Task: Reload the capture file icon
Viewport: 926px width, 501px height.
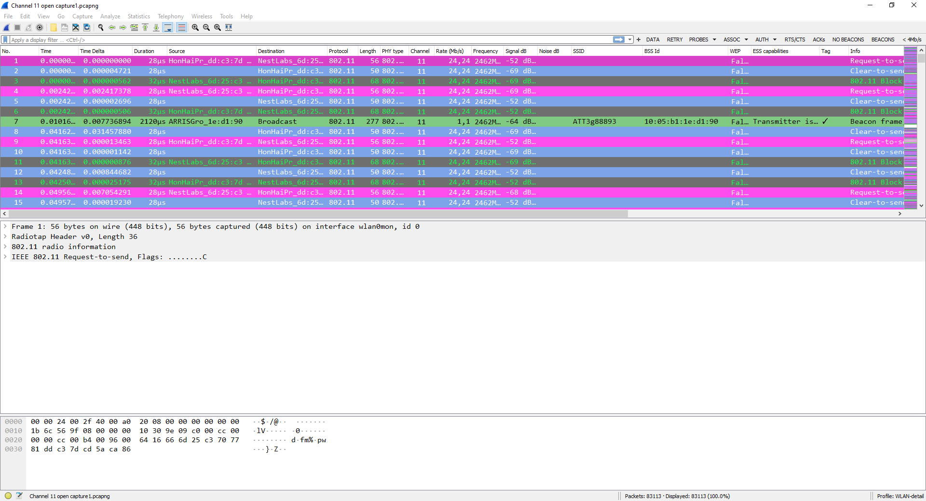Action: [x=87, y=27]
